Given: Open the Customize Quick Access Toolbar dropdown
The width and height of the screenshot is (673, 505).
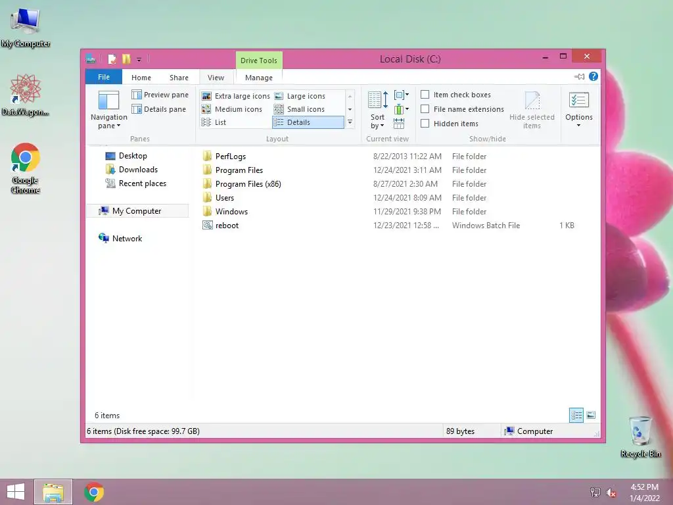Looking at the screenshot, I should (x=139, y=59).
